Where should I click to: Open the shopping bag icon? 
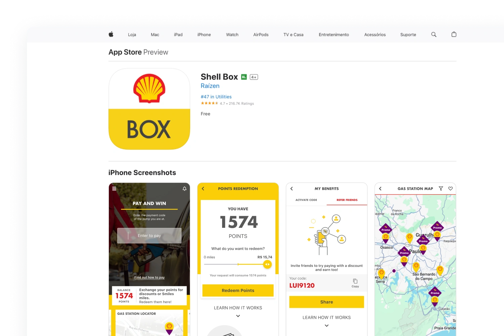(x=454, y=34)
